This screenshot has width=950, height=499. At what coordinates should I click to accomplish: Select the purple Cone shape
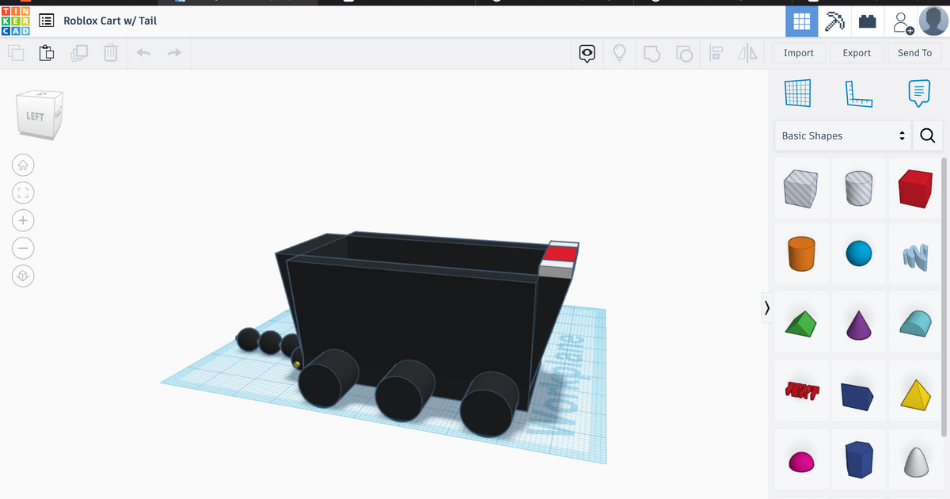tap(858, 322)
